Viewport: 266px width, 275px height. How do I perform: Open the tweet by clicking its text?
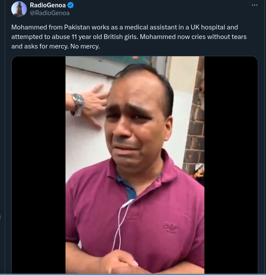point(129,37)
